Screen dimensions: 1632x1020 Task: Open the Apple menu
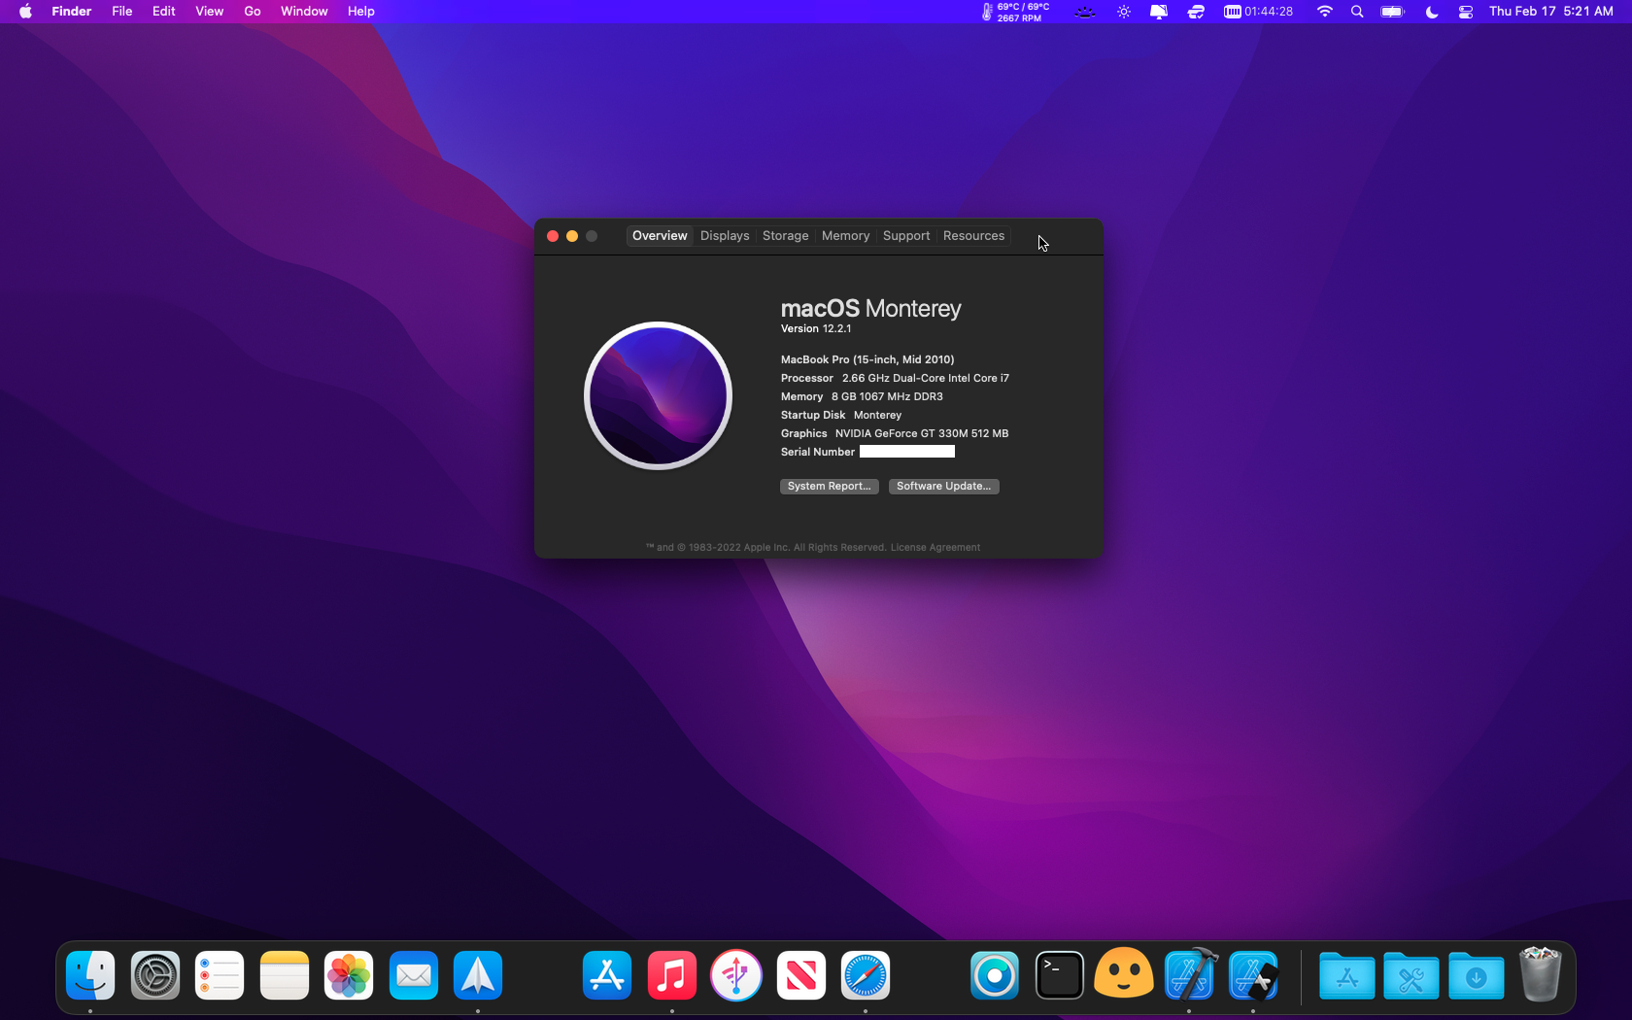25,12
